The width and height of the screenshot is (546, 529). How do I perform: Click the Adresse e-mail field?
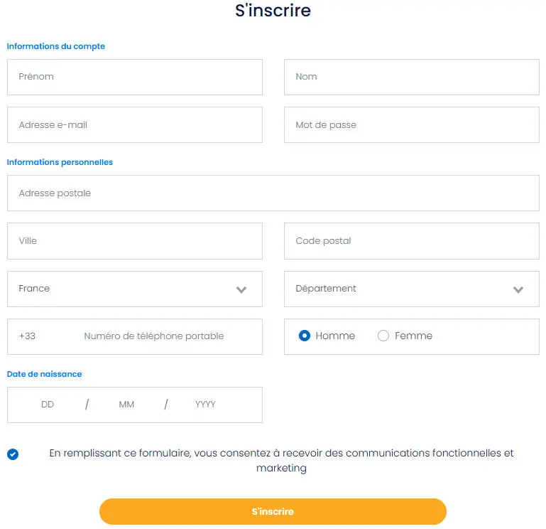[x=135, y=125]
